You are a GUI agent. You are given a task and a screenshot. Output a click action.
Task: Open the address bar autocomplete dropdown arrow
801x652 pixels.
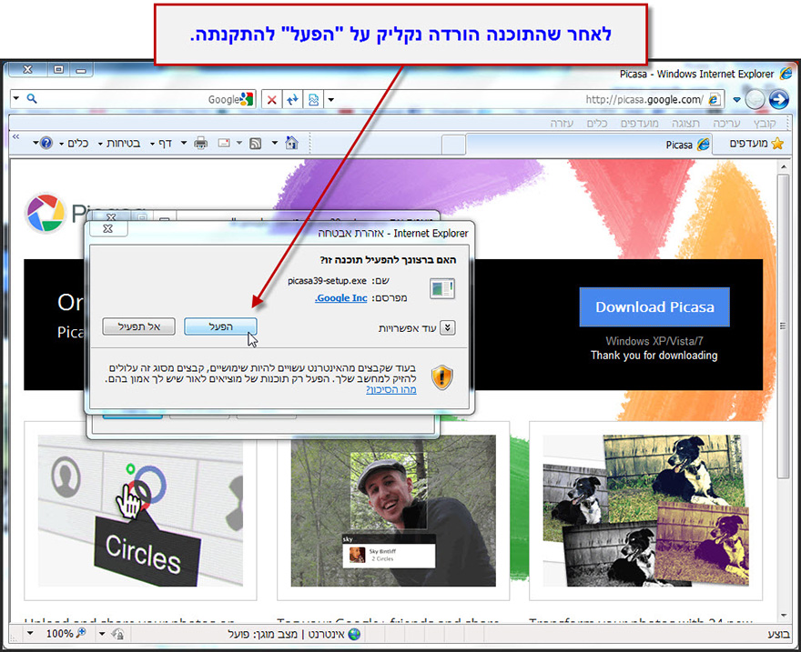(x=331, y=99)
